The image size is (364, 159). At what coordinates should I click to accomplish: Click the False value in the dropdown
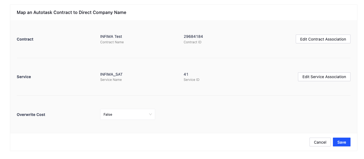108,115
